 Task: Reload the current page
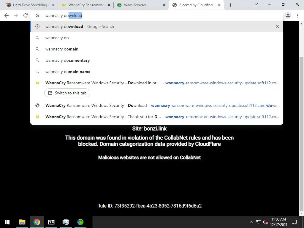point(26,15)
